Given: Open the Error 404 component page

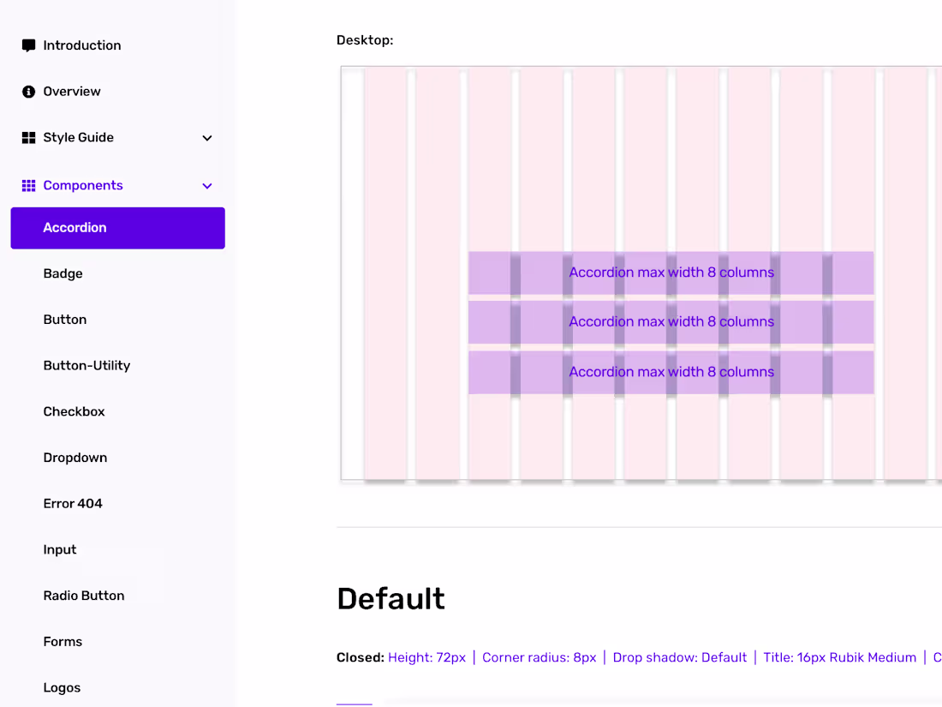Looking at the screenshot, I should [x=73, y=503].
